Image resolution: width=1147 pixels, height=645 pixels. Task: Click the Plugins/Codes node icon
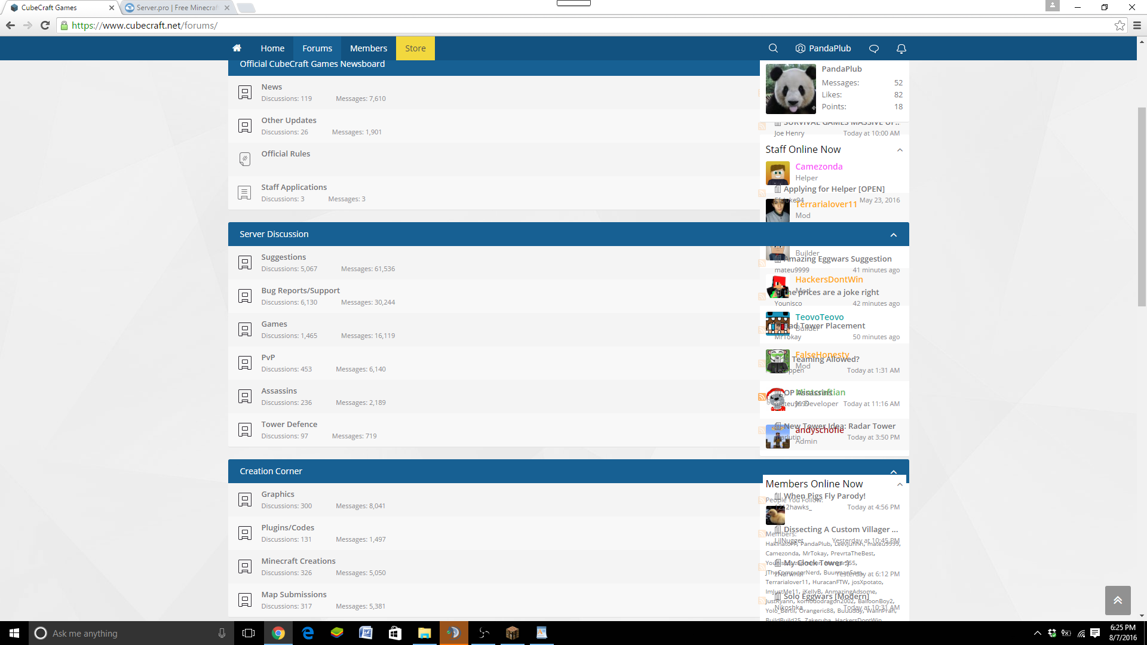tap(245, 533)
